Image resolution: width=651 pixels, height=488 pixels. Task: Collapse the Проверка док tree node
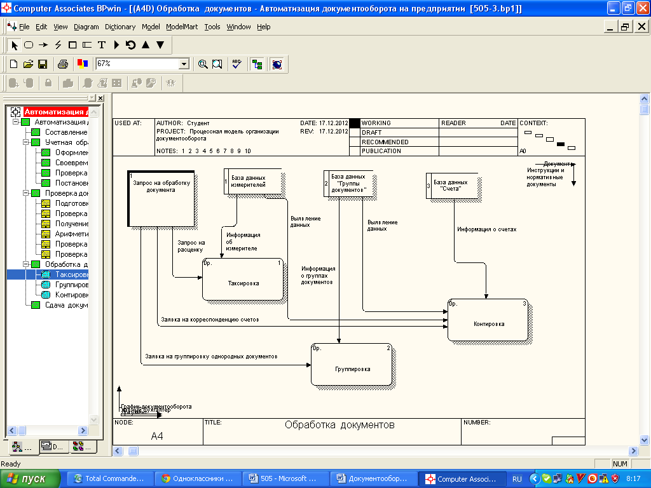pos(25,193)
